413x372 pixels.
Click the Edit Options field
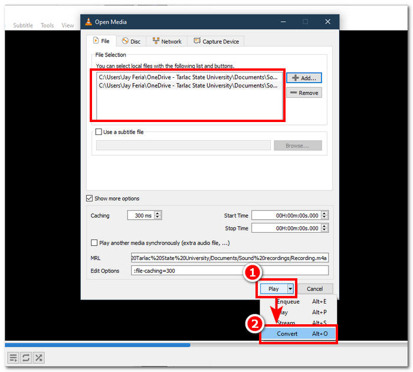coord(230,271)
